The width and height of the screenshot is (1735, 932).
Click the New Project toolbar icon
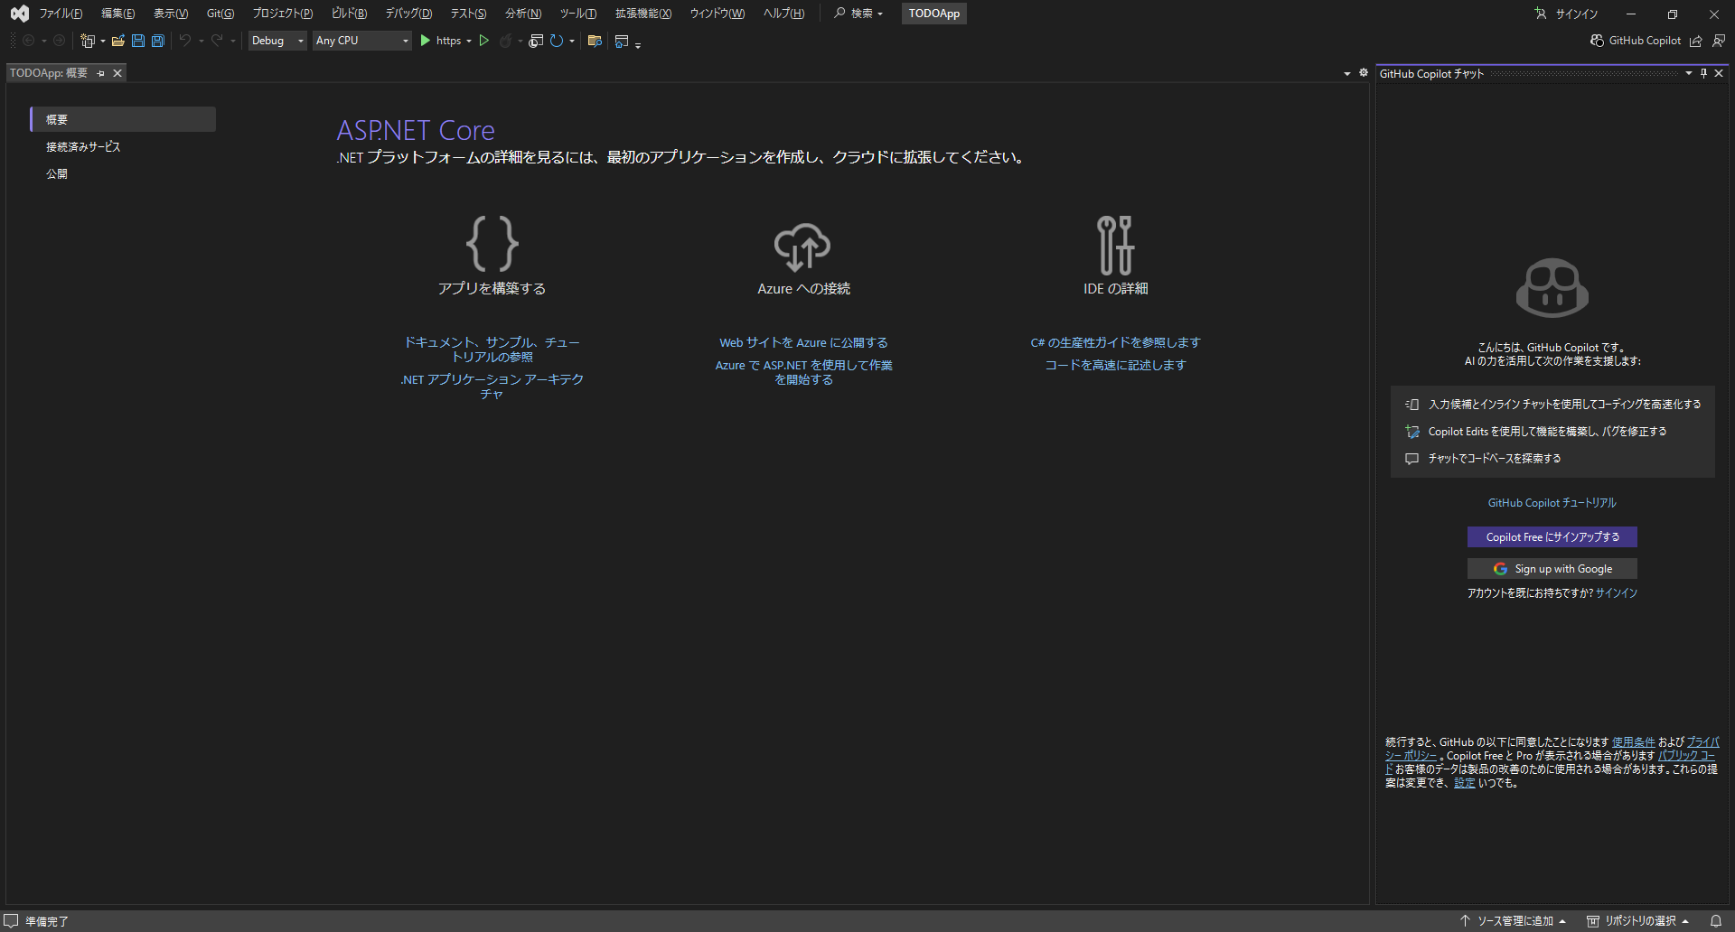pyautogui.click(x=88, y=41)
